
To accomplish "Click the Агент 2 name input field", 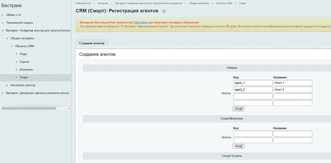I will click(x=292, y=90).
